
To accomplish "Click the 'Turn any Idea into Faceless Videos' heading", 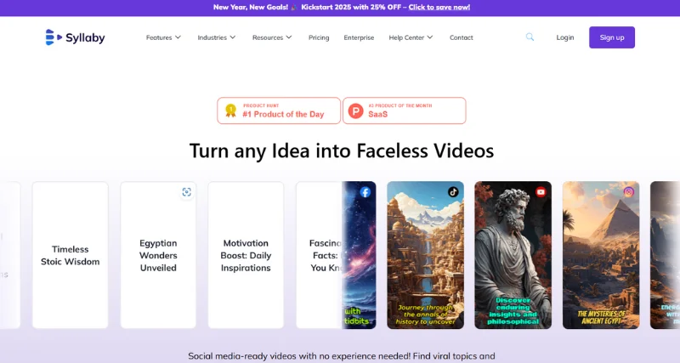I will pos(342,151).
